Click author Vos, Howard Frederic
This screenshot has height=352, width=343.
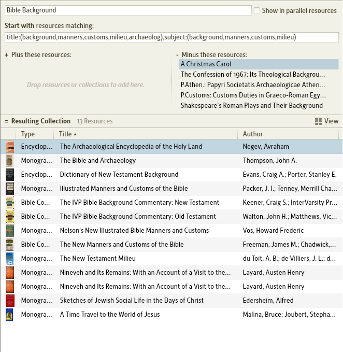273,231
